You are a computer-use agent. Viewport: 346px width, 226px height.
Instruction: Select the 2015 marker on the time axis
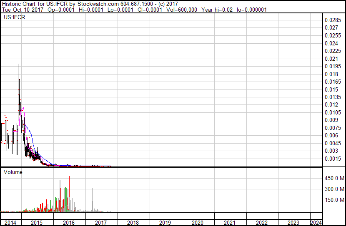[x=37, y=223]
